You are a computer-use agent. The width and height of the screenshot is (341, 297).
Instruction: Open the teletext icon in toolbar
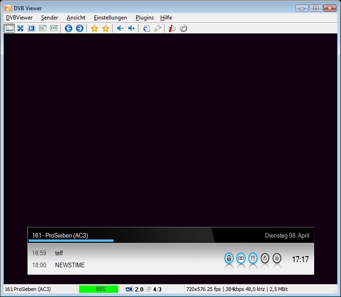point(43,28)
